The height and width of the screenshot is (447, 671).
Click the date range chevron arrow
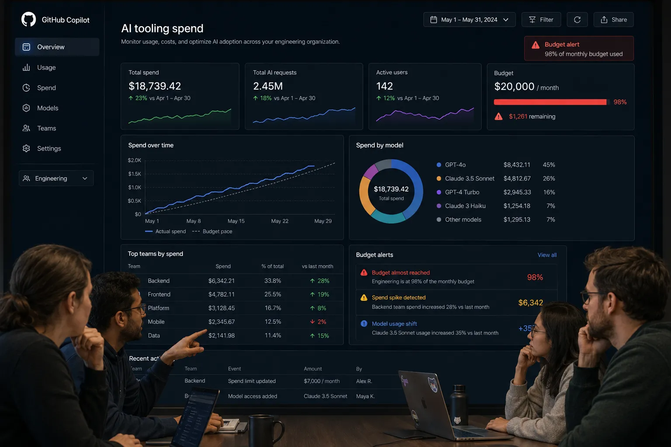tap(505, 20)
